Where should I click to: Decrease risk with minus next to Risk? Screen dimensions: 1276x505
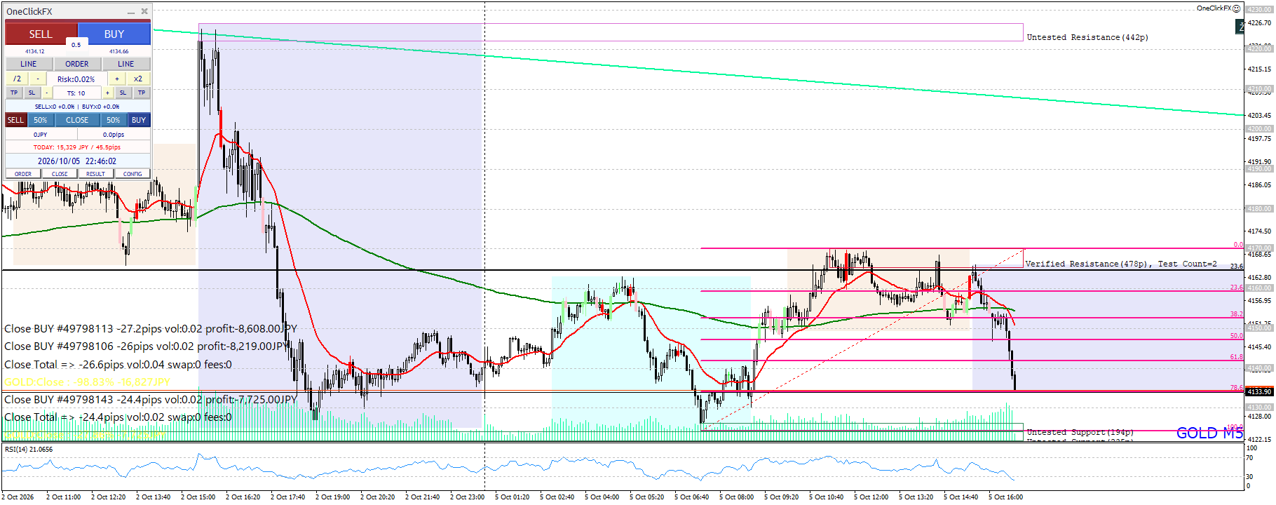pyautogui.click(x=38, y=79)
